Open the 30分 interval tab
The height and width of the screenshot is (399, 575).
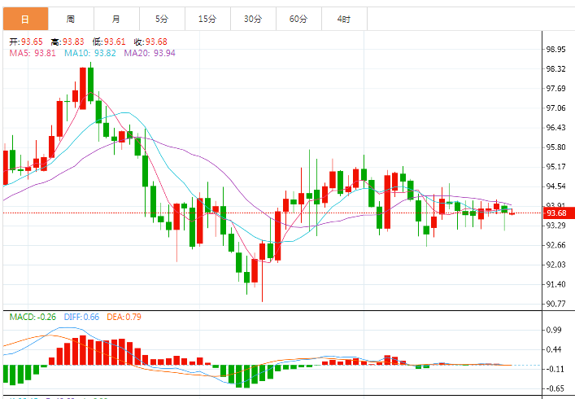tap(253, 19)
